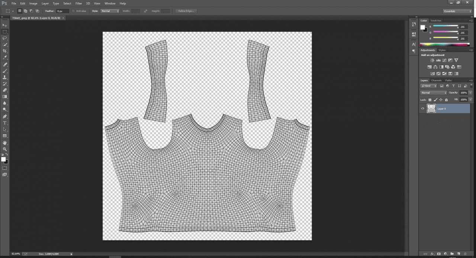Enable the Anti-alias checkbox
Image resolution: width=476 pixels, height=258 pixels.
(x=74, y=11)
